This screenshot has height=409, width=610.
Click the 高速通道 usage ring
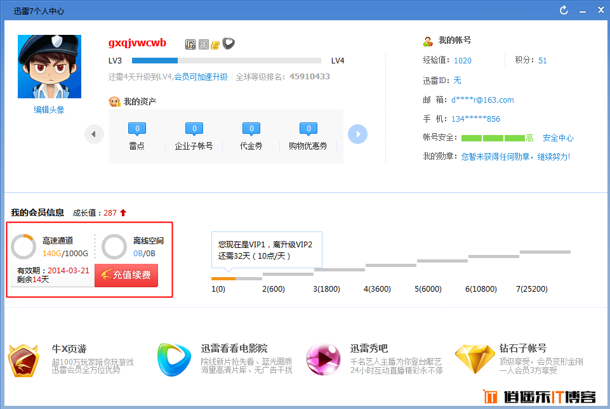[x=23, y=247]
